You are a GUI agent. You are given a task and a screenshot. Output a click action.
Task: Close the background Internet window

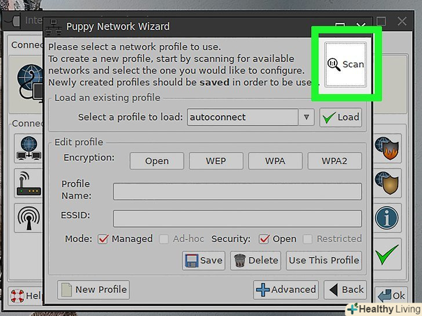(x=402, y=21)
